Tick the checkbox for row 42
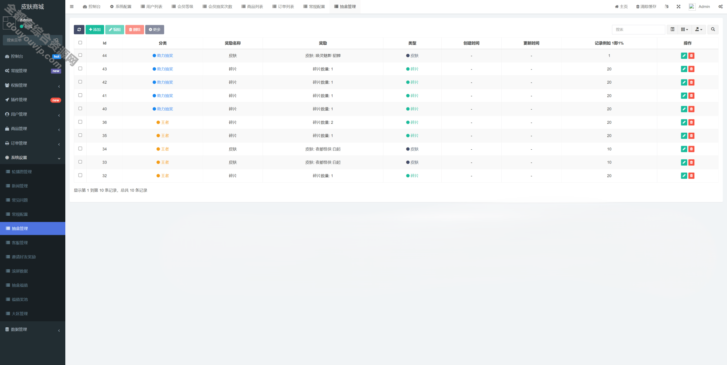 coord(80,82)
